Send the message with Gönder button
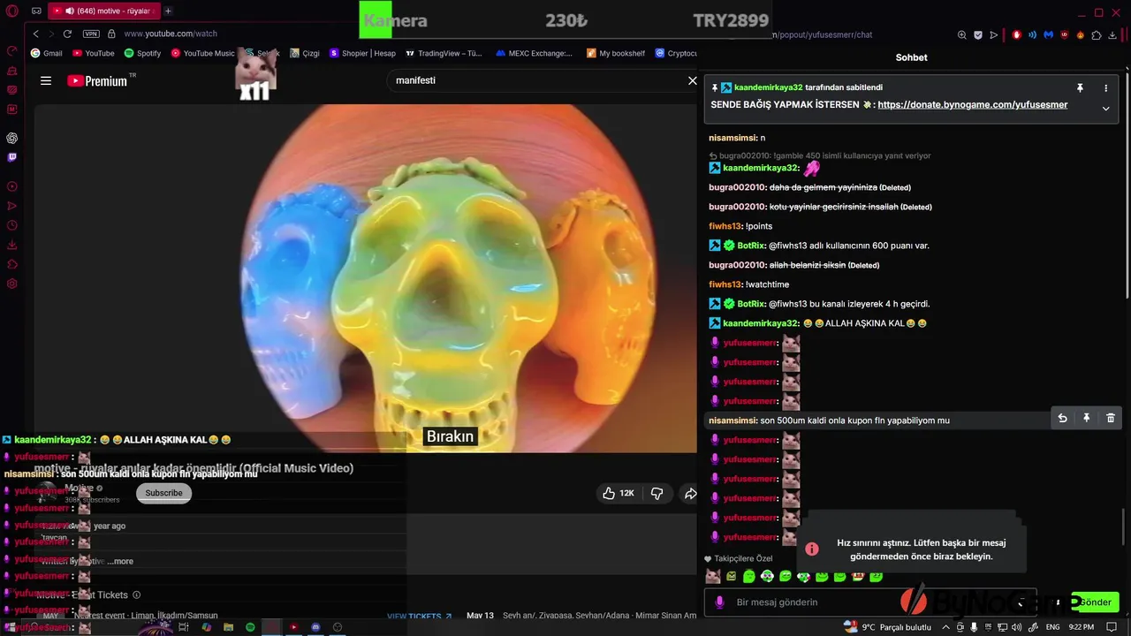 pos(1096,602)
